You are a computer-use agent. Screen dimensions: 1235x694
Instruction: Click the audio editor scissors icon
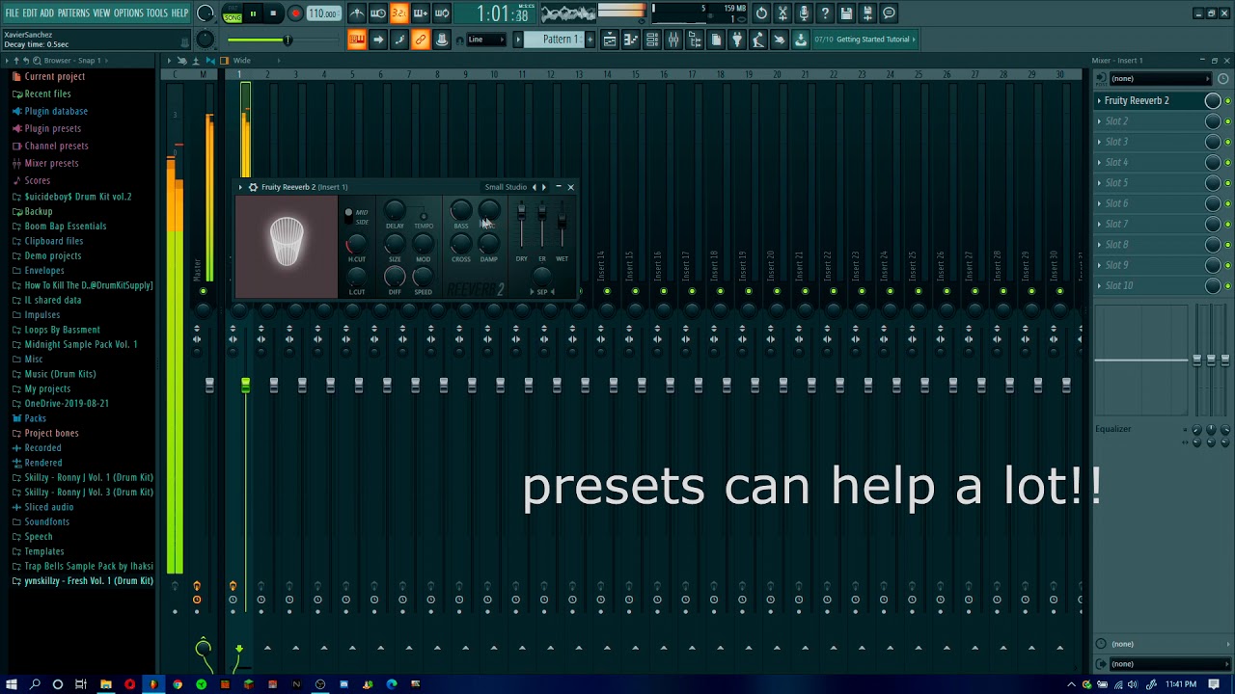click(x=782, y=13)
